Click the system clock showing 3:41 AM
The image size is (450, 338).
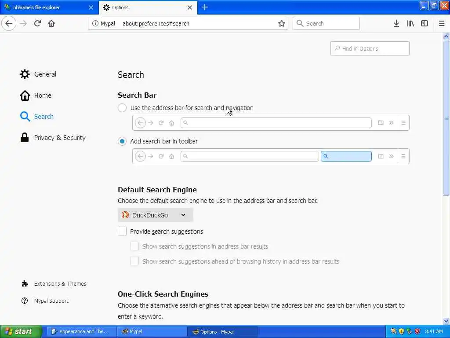(x=434, y=332)
